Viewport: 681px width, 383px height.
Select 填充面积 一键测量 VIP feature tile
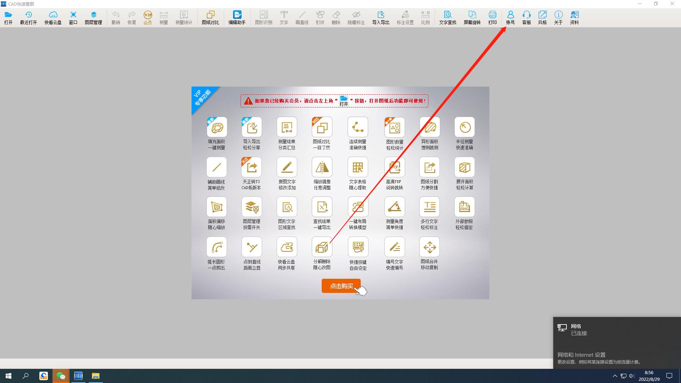point(217,127)
